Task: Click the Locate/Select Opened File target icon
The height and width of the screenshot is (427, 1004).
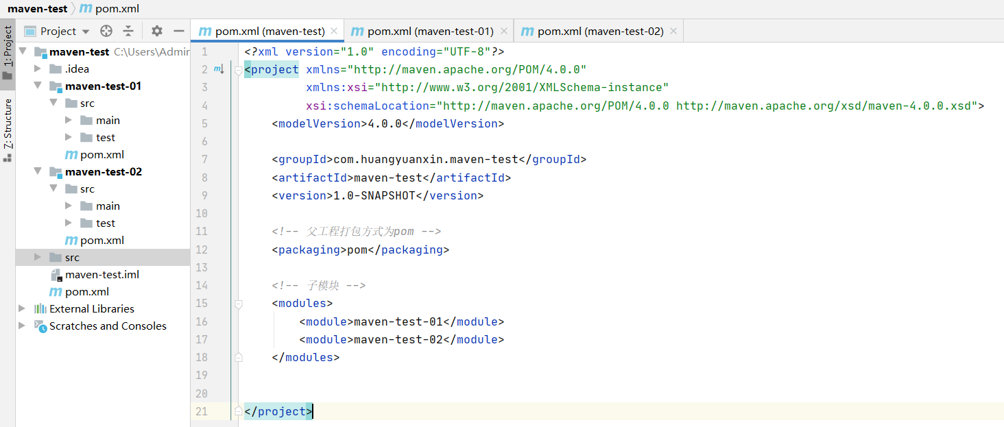Action: 106,31
